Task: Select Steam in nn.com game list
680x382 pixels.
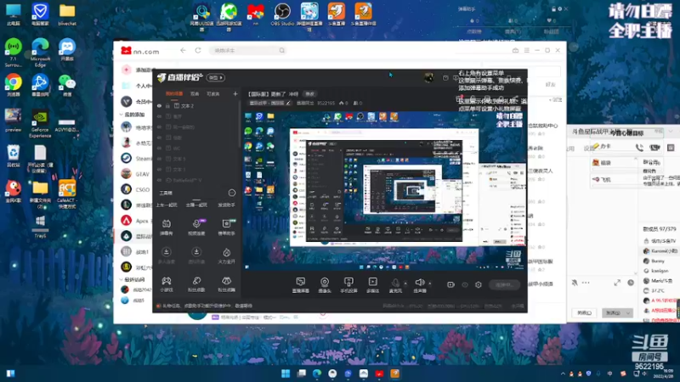Action: point(135,158)
